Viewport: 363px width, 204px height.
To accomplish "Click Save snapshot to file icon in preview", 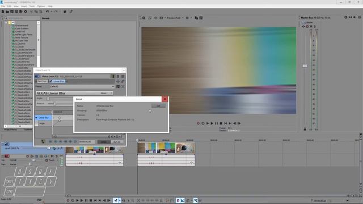I will coord(201,18).
